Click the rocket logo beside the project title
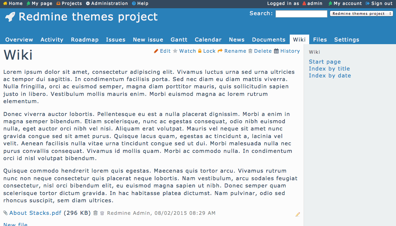Viewport: 396px width, 226px height. [10, 17]
